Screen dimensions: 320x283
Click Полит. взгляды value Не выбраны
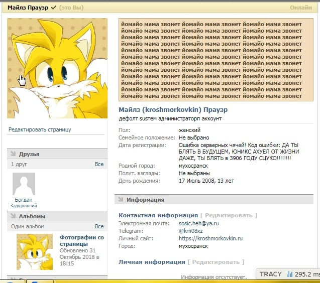pos(194,173)
